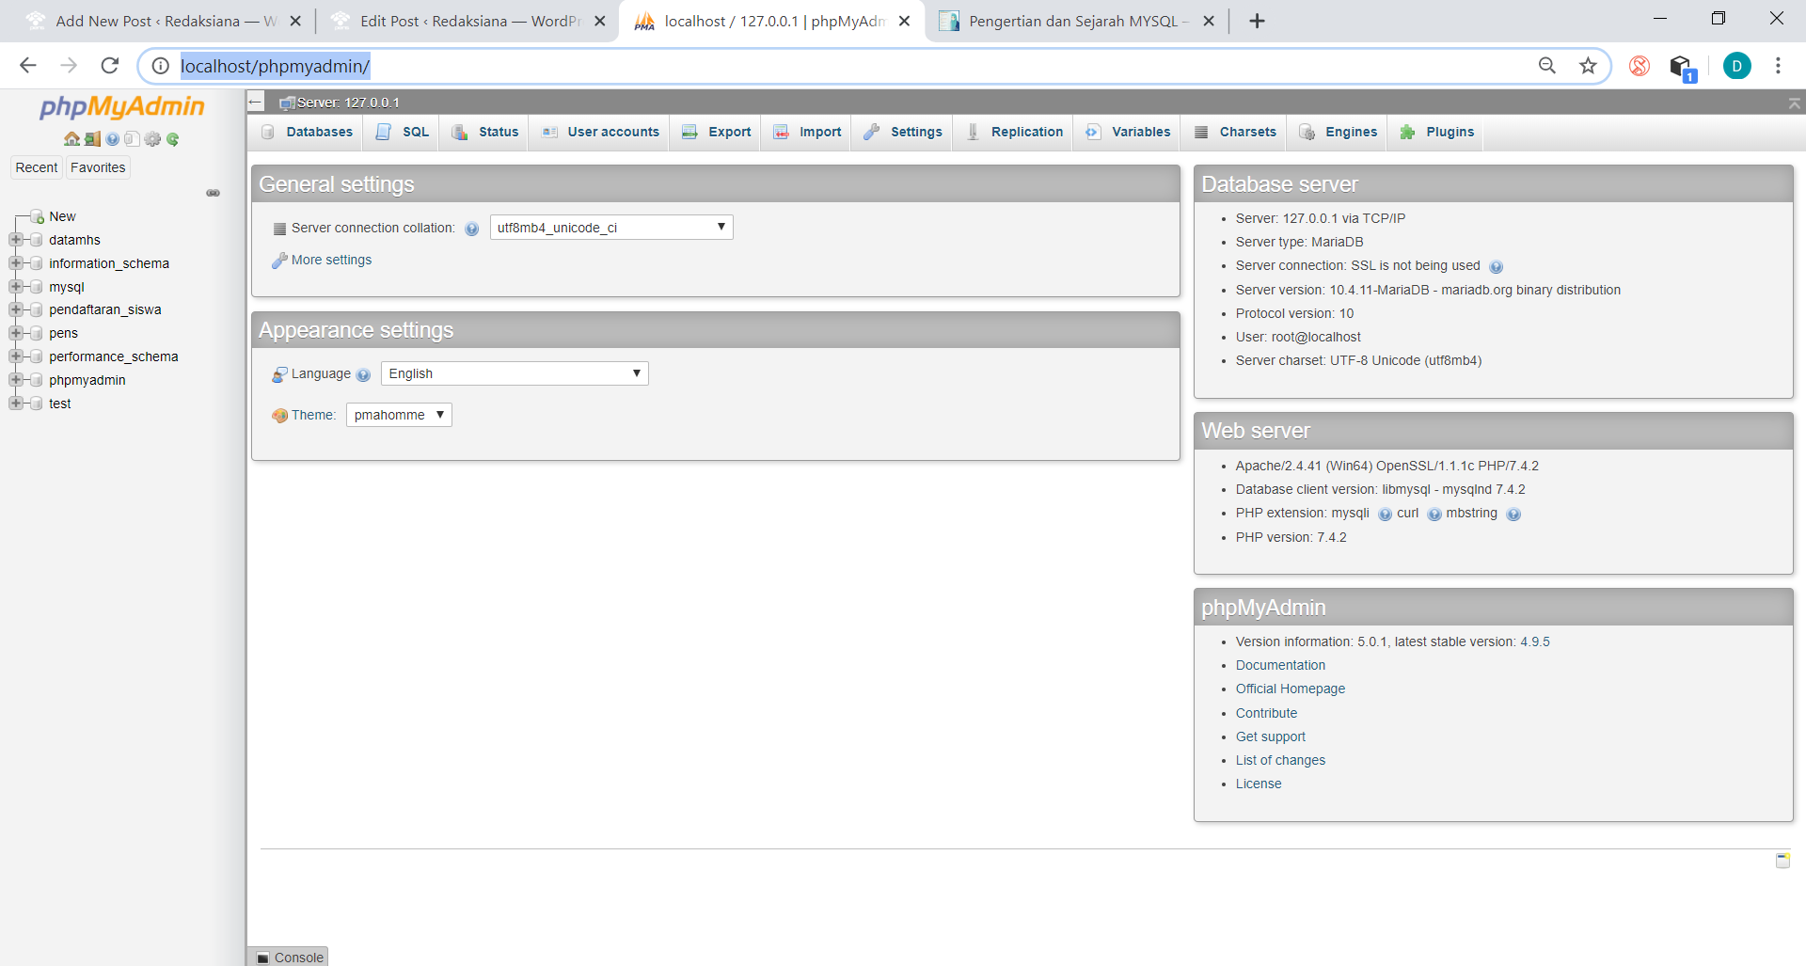Open the Console panel at bottom

click(289, 957)
